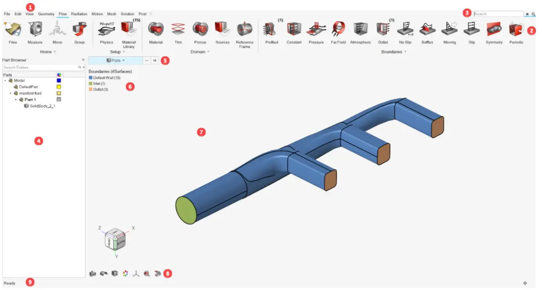Select the Periodic boundary icon
Viewport: 542px width, 290px height.
click(516, 30)
